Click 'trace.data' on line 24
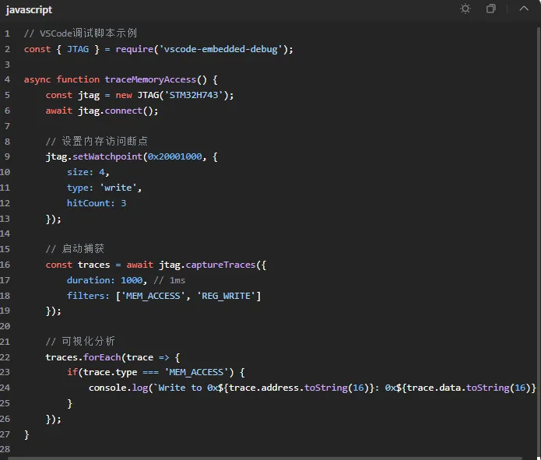Image resolution: width=541 pixels, height=460 pixels. coord(434,388)
